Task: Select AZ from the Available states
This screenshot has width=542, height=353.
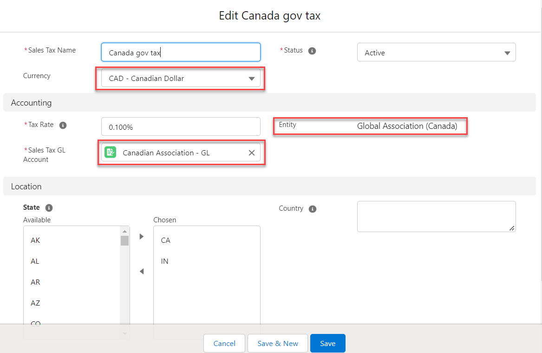Action: [x=35, y=303]
